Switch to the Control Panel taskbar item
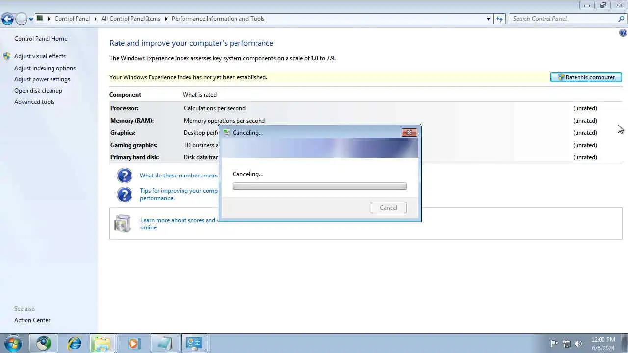Viewport: 628px width, 353px height. pos(194,343)
